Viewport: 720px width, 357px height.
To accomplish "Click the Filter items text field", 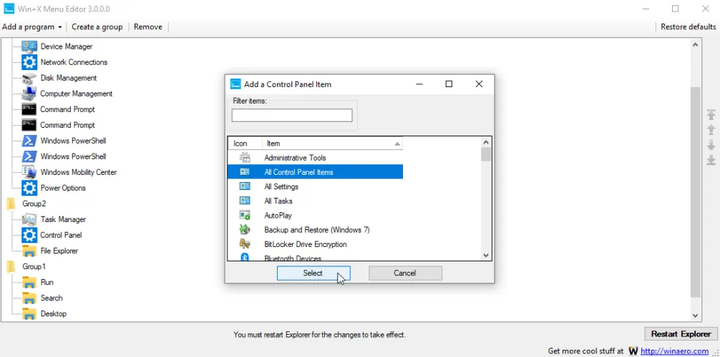I will (x=292, y=115).
